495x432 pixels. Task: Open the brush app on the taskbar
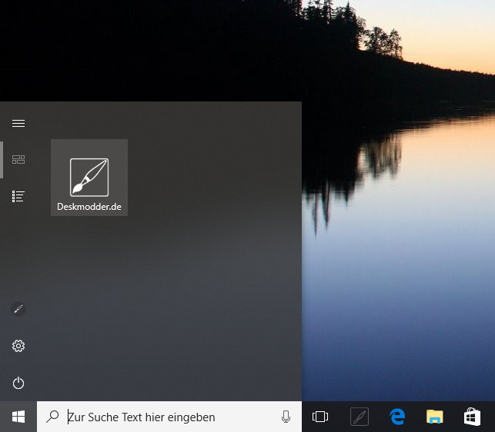coord(360,417)
